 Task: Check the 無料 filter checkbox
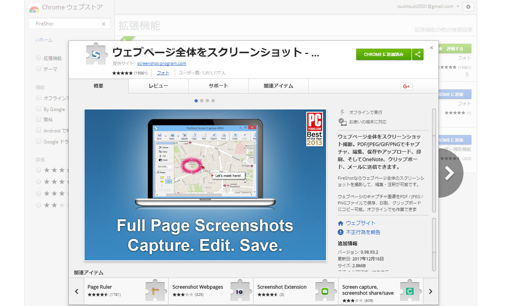pos(38,119)
